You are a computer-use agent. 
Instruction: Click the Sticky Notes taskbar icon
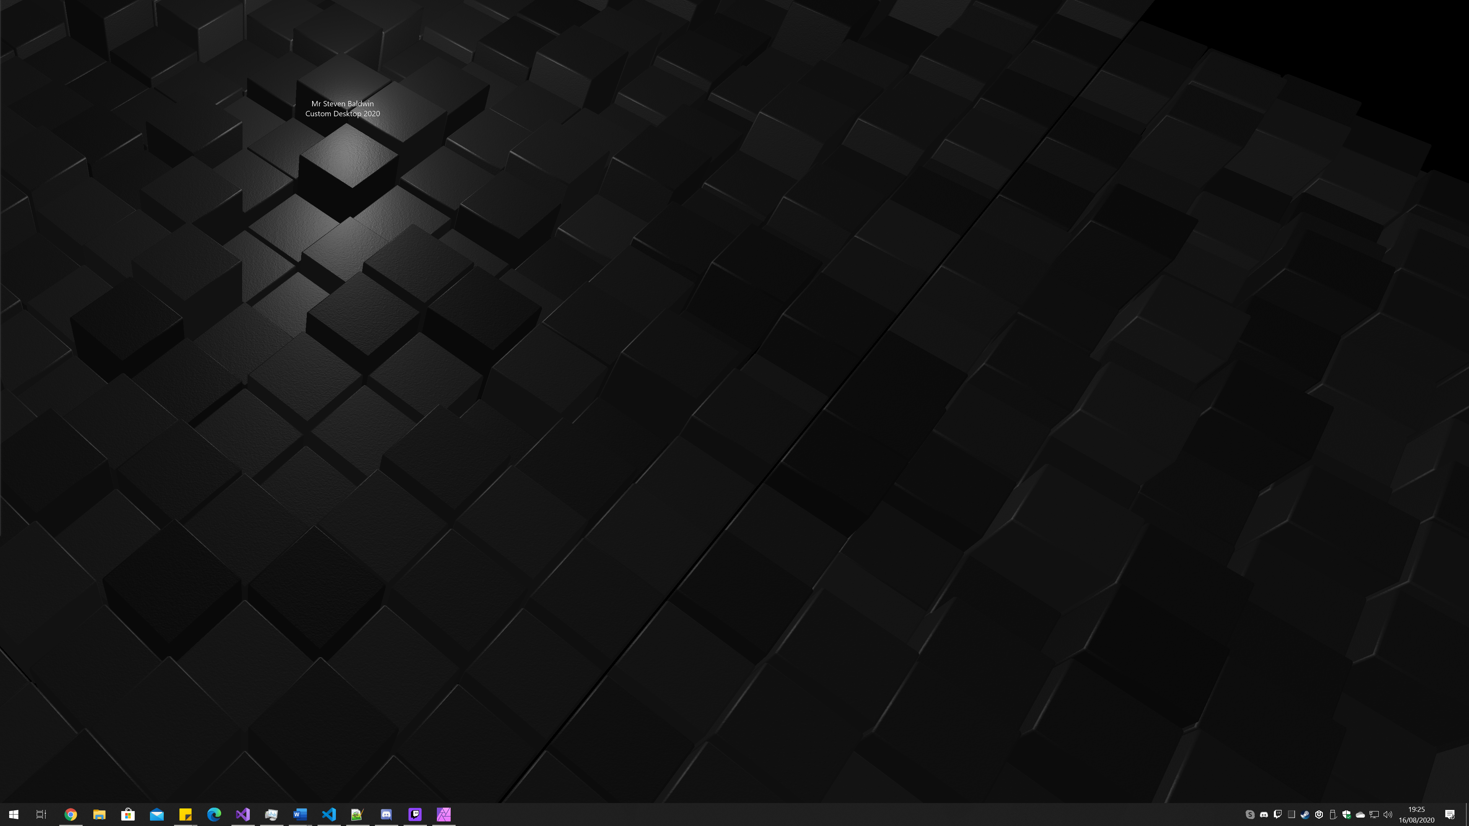click(185, 814)
